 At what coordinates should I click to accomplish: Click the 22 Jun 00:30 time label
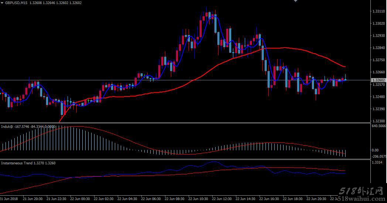80,199
